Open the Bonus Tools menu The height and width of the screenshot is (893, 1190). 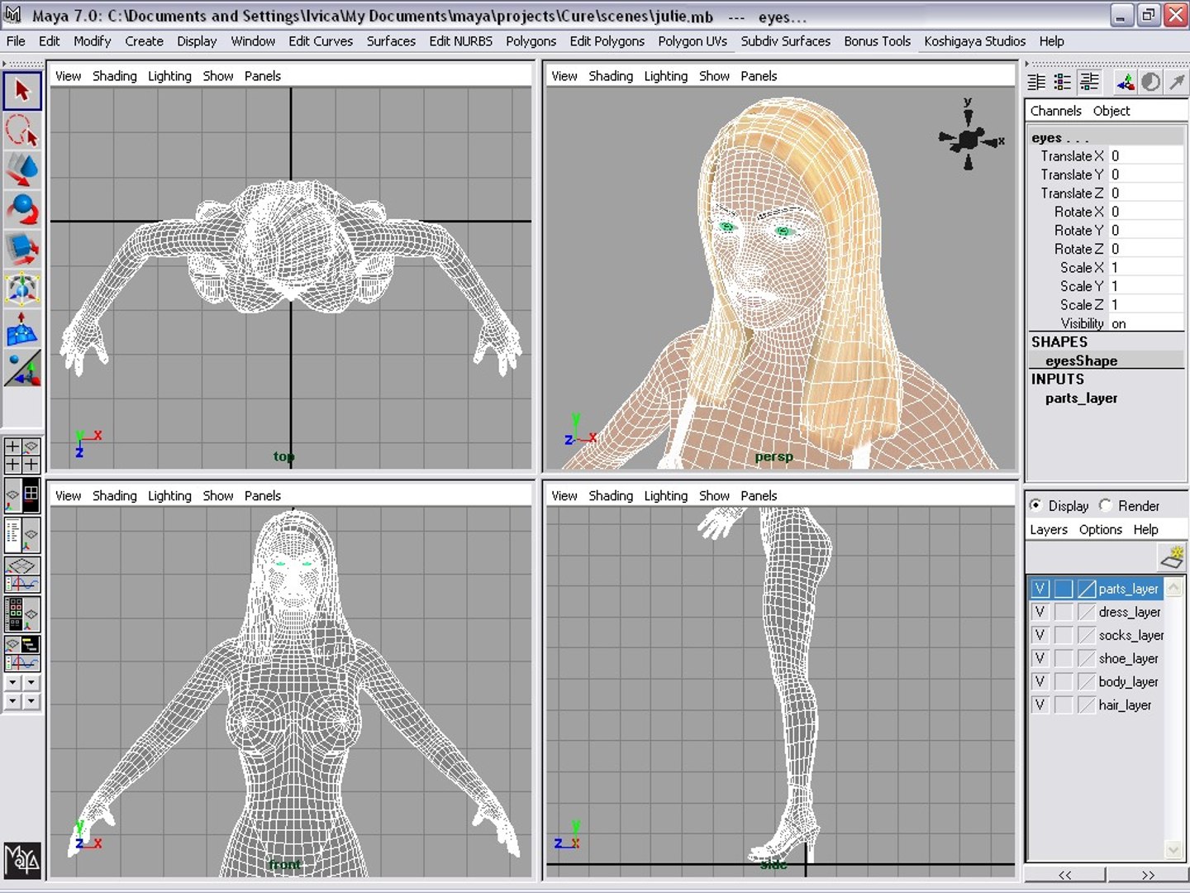[878, 41]
